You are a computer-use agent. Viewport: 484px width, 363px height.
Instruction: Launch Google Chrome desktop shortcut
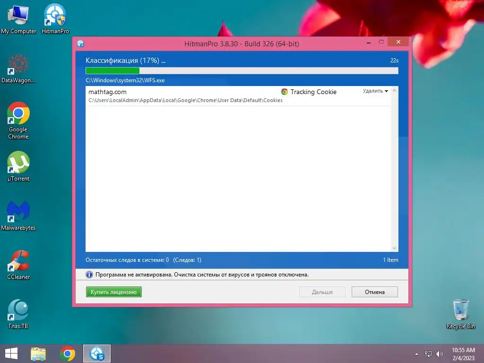[18, 121]
